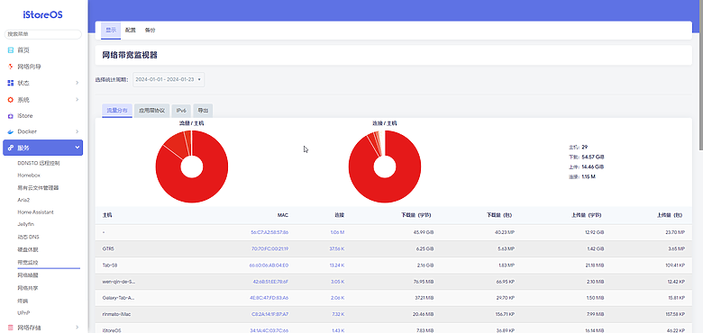Click MAC link 42:6B:51:EE:78:6F
Image resolution: width=703 pixels, height=333 pixels.
coord(270,282)
